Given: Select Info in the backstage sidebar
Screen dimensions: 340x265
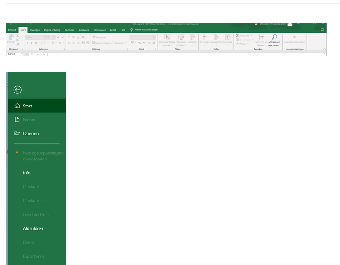Looking at the screenshot, I should [x=27, y=173].
